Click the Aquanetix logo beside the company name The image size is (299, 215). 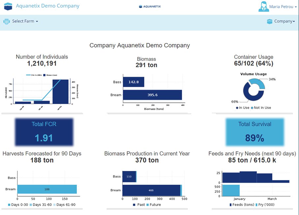tap(8, 7)
